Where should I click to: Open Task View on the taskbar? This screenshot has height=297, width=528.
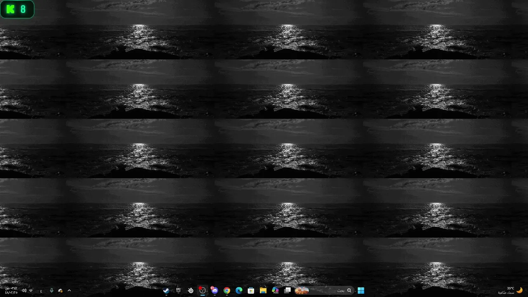(x=288, y=290)
